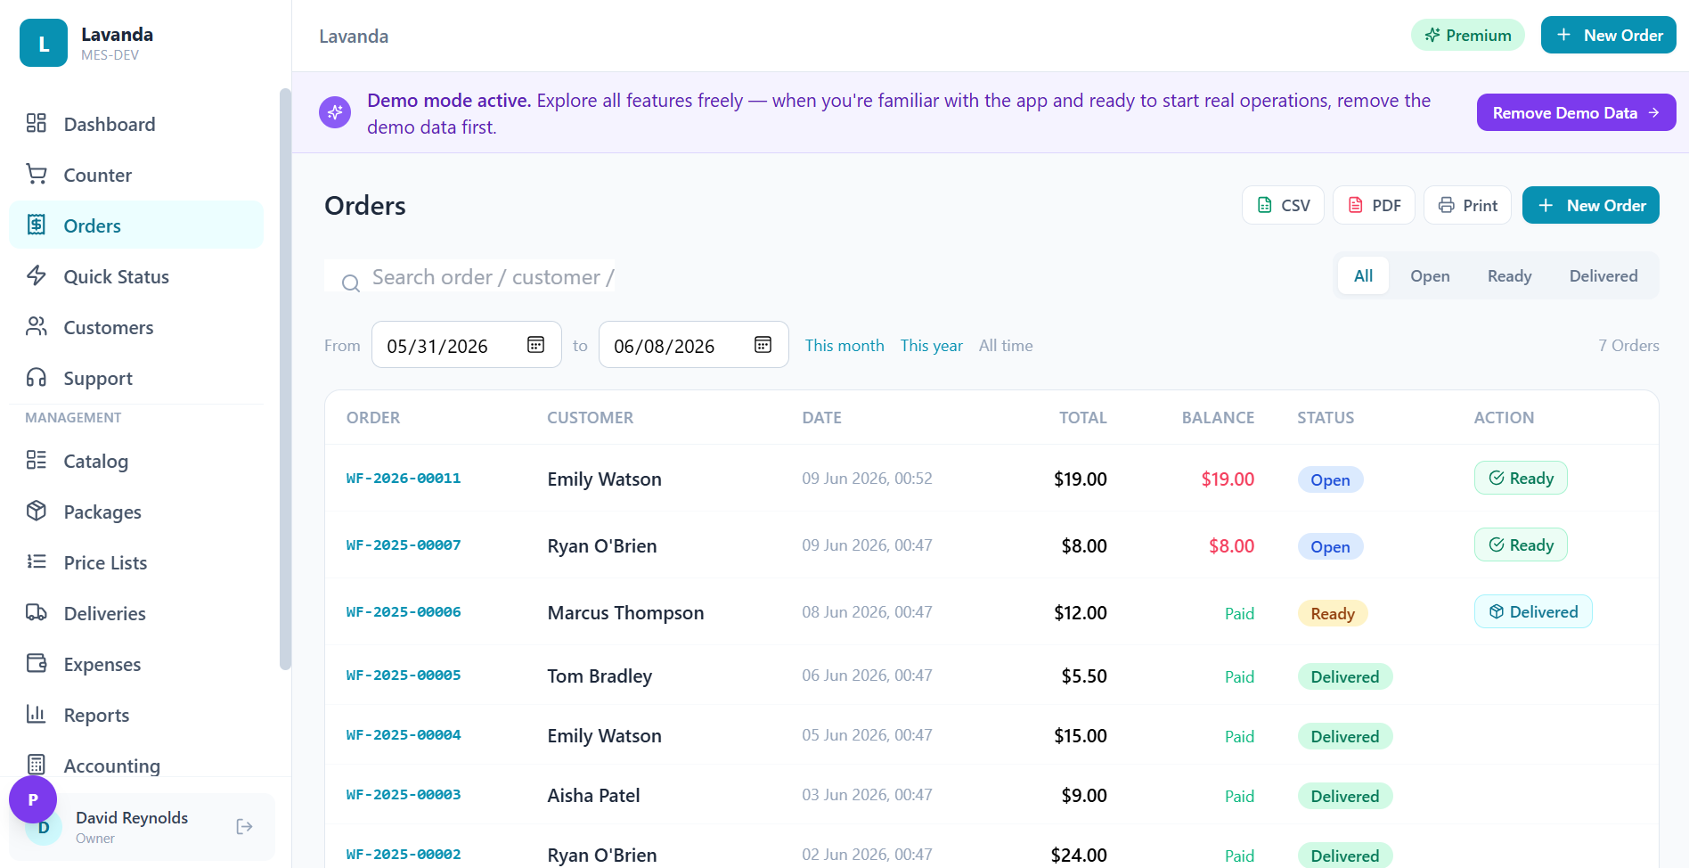Mark order WF-2025-00007 as Ready
The height and width of the screenshot is (868, 1689).
[1521, 545]
